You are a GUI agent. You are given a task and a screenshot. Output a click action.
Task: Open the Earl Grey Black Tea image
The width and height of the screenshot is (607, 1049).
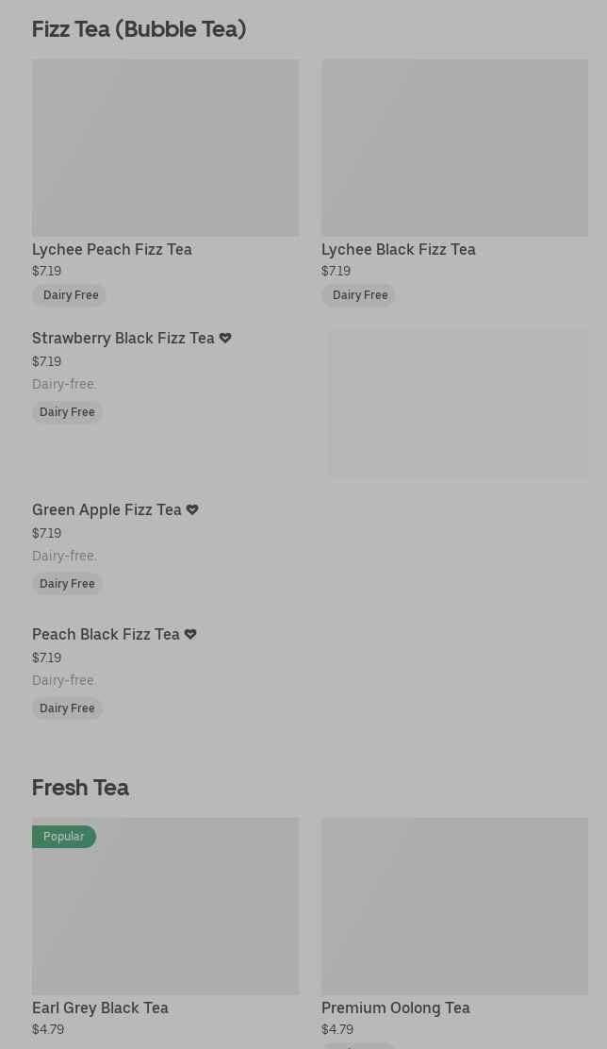point(165,906)
